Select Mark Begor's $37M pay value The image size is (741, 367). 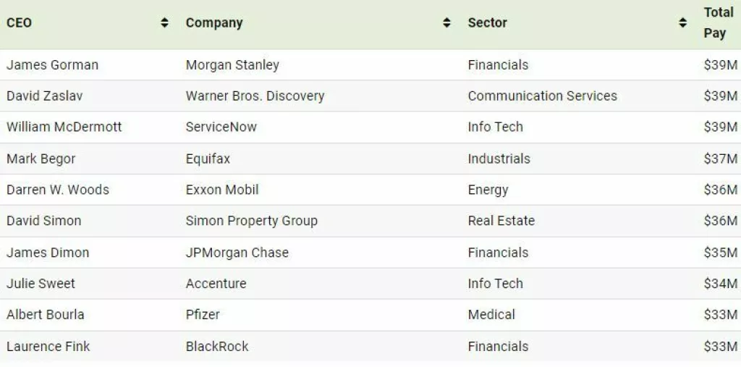point(720,159)
